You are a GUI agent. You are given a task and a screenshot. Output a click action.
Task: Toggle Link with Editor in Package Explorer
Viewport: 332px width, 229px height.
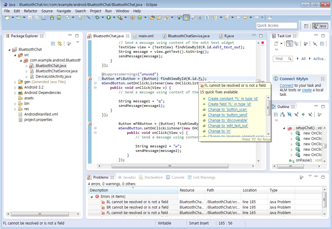pos(60,44)
